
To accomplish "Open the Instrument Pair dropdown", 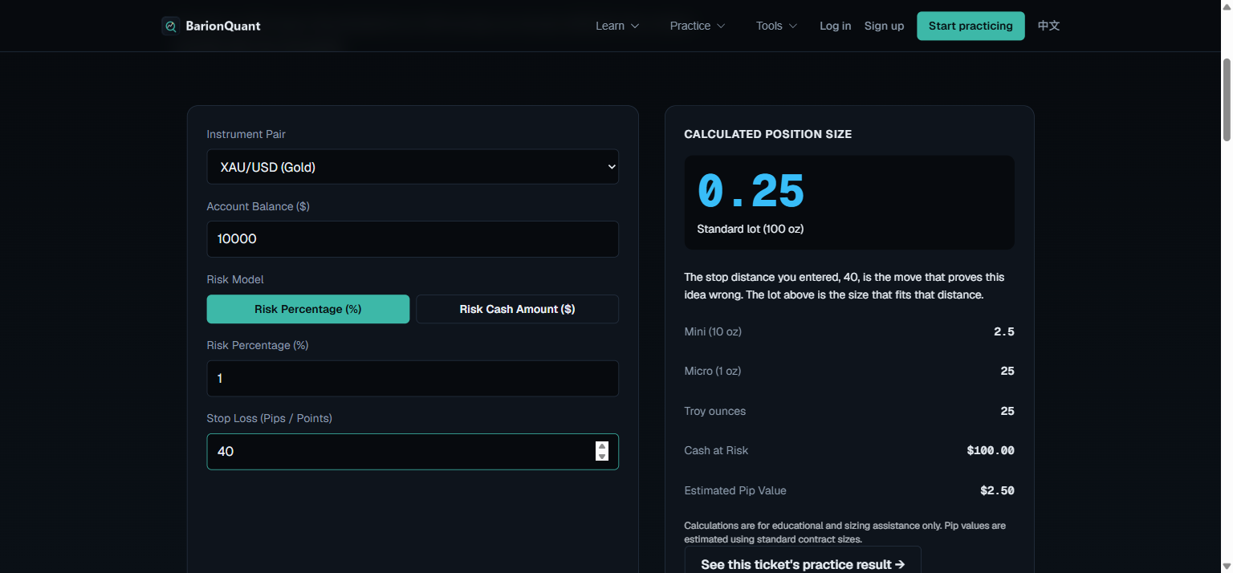I will coord(413,167).
